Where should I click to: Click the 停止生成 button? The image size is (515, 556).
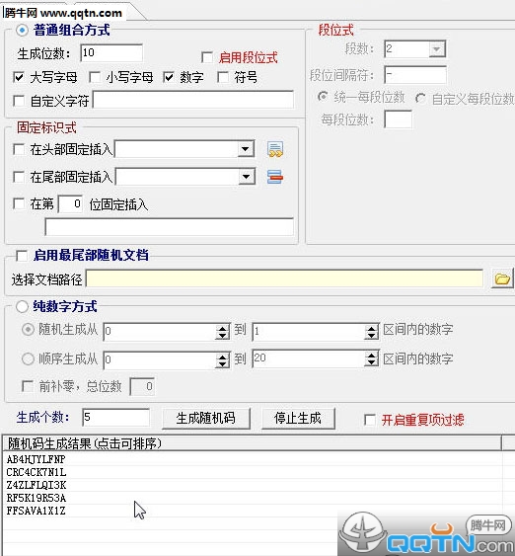pos(298,419)
